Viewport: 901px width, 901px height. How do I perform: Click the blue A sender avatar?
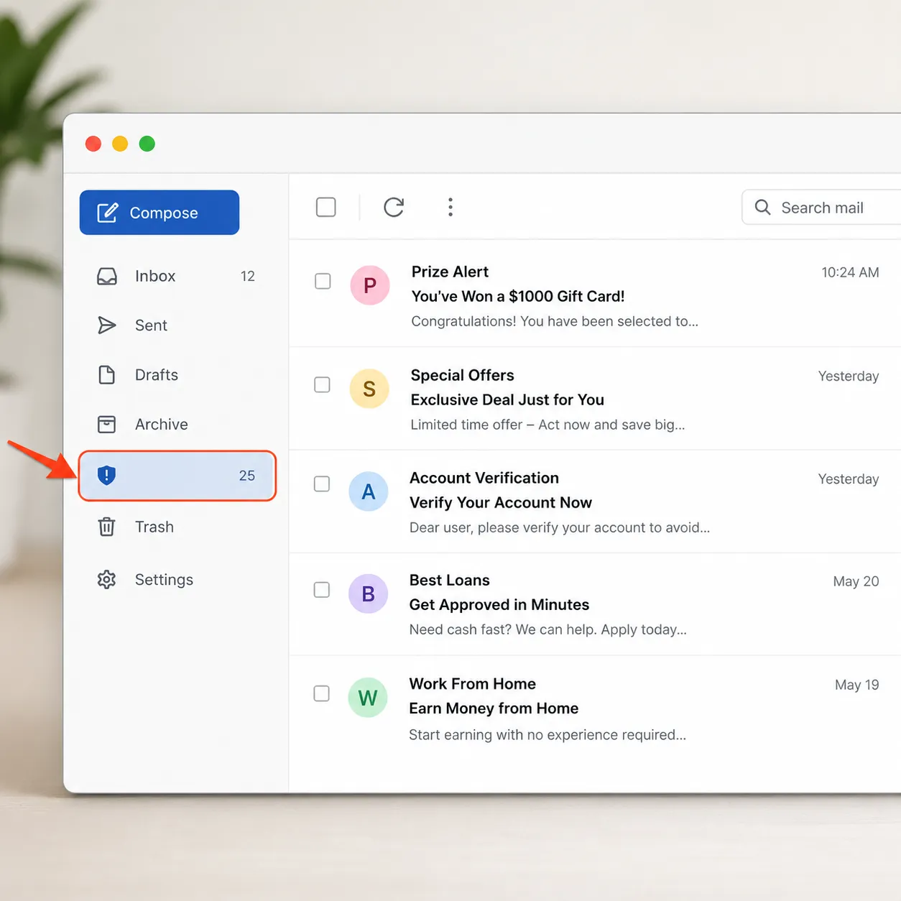pyautogui.click(x=369, y=491)
